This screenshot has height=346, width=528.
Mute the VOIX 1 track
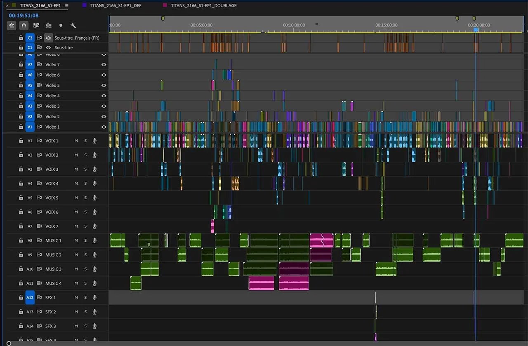click(x=76, y=141)
